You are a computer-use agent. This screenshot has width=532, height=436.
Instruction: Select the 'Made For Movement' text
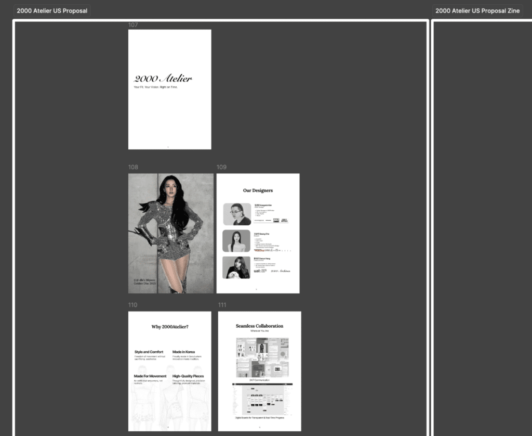click(x=150, y=376)
